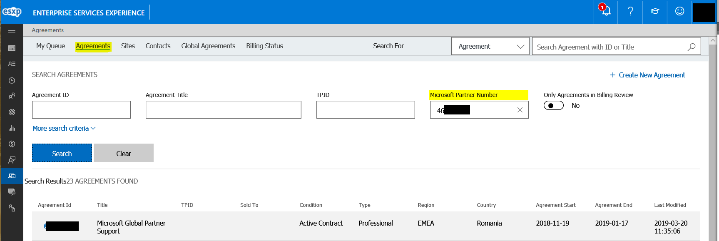Open the dollar coin sidebar icon
719x241 pixels.
pyautogui.click(x=12, y=144)
